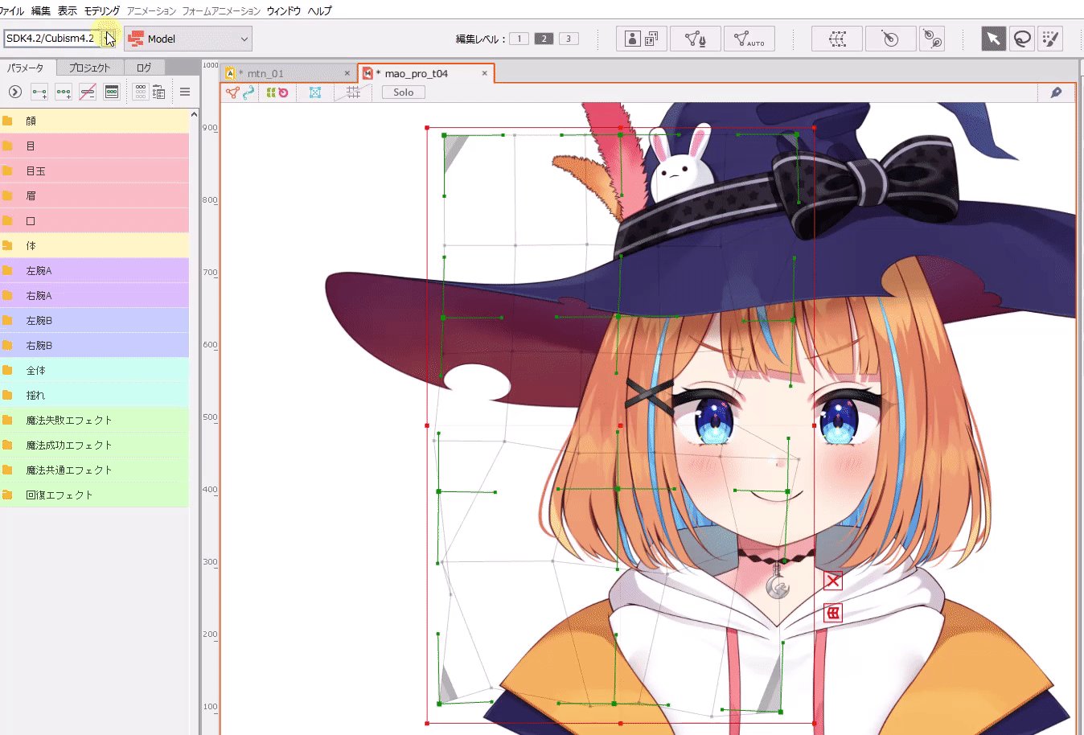Image resolution: width=1084 pixels, height=735 pixels.
Task: Toggle the grid display on the canvas
Action: point(353,92)
